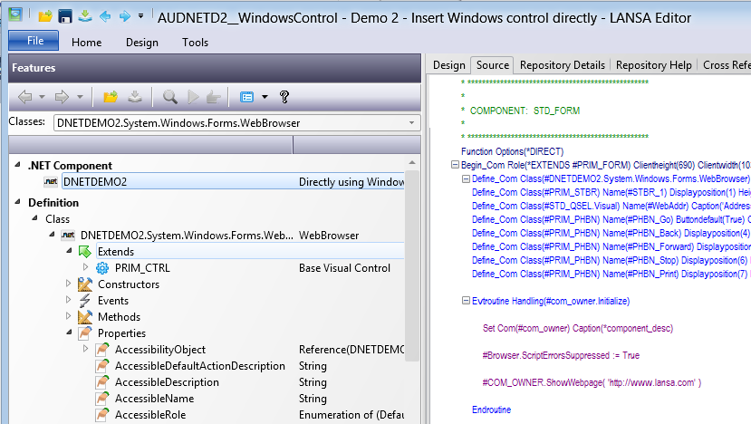Screen dimensions: 751x424
Task: Open the Home ribbon tab
Action: coord(87,43)
